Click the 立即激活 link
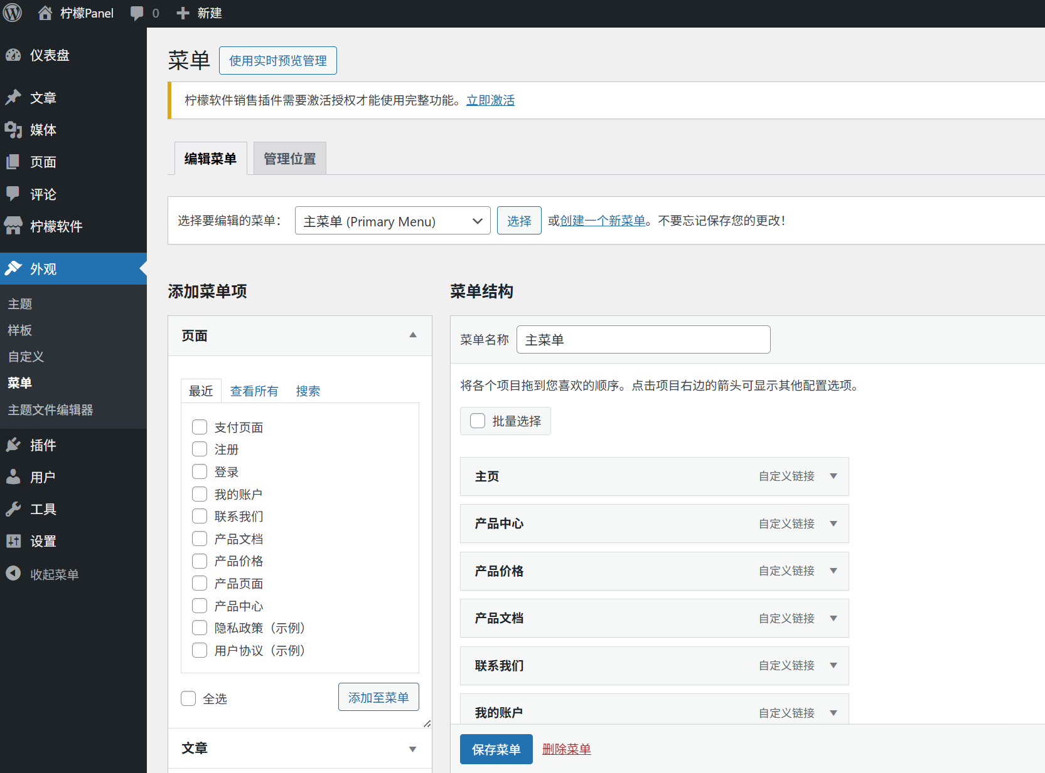 click(x=490, y=100)
